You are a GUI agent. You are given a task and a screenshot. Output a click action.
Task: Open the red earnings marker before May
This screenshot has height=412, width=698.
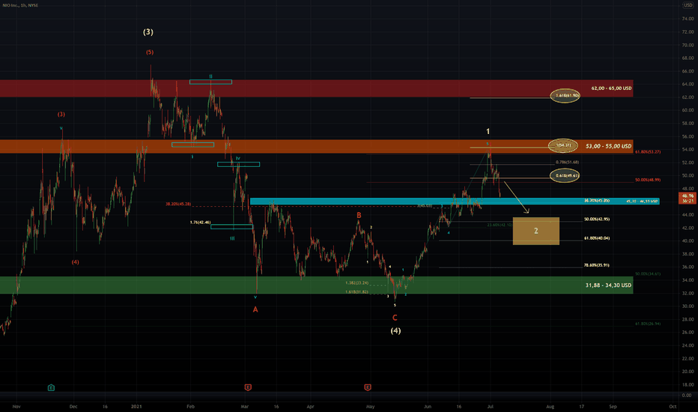368,387
